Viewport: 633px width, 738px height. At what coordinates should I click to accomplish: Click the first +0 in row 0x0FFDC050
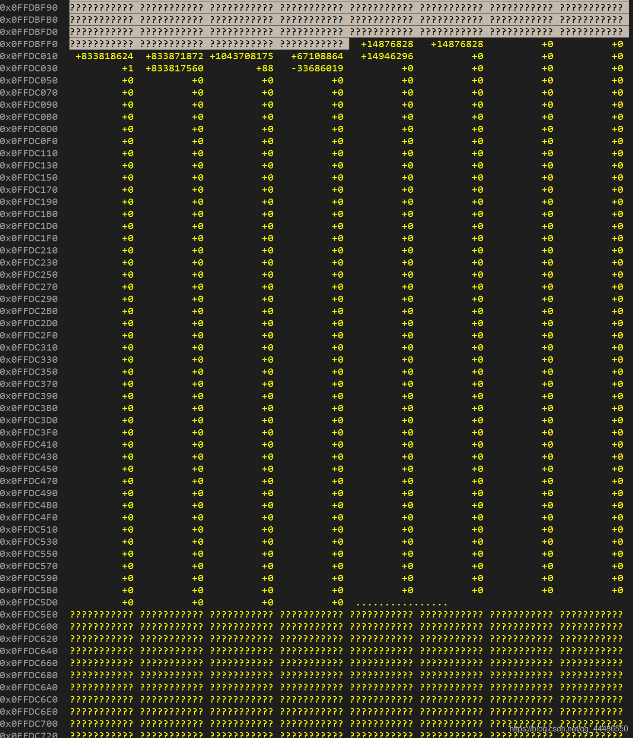127,81
